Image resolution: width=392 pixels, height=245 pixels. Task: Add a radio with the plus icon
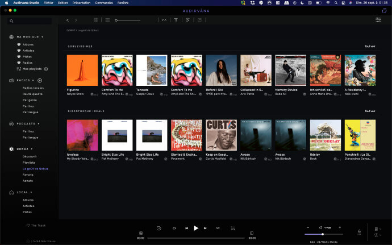pyautogui.click(x=40, y=80)
